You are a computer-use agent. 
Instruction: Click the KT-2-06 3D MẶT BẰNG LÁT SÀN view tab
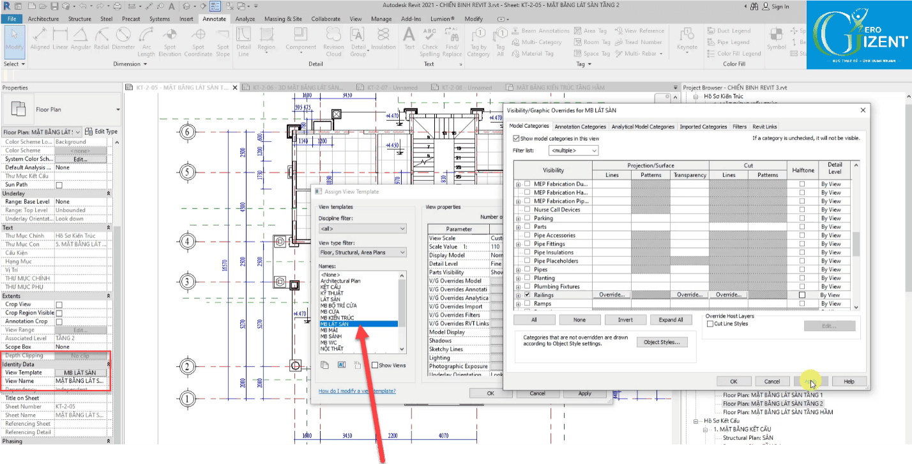[x=298, y=88]
